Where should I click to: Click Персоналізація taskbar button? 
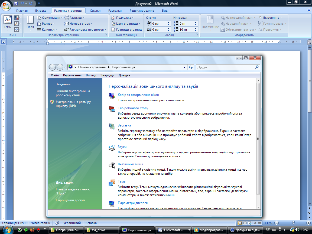pyautogui.click(x=137, y=230)
